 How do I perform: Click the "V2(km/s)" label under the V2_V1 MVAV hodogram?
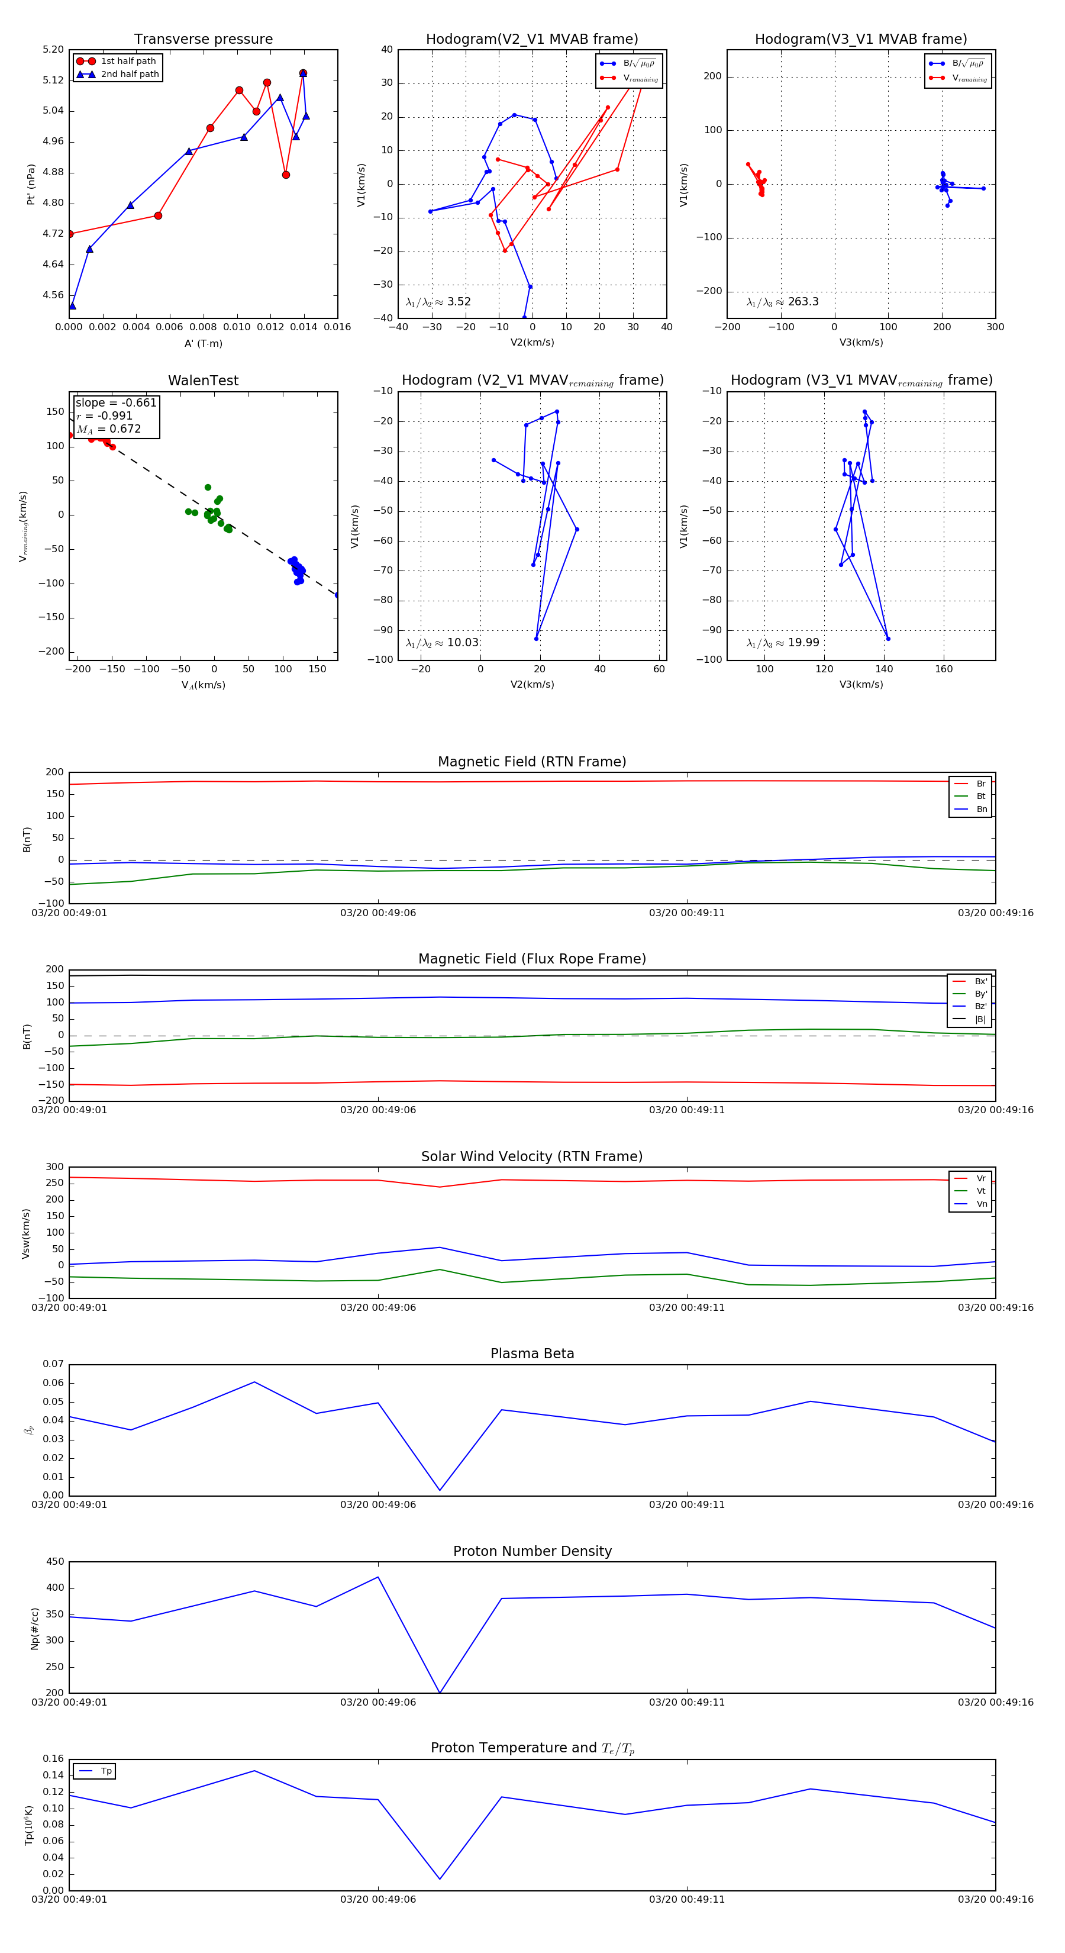(532, 685)
